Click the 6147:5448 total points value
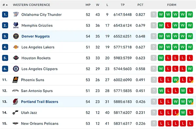The height and width of the screenshot is (129, 196). 122,15
